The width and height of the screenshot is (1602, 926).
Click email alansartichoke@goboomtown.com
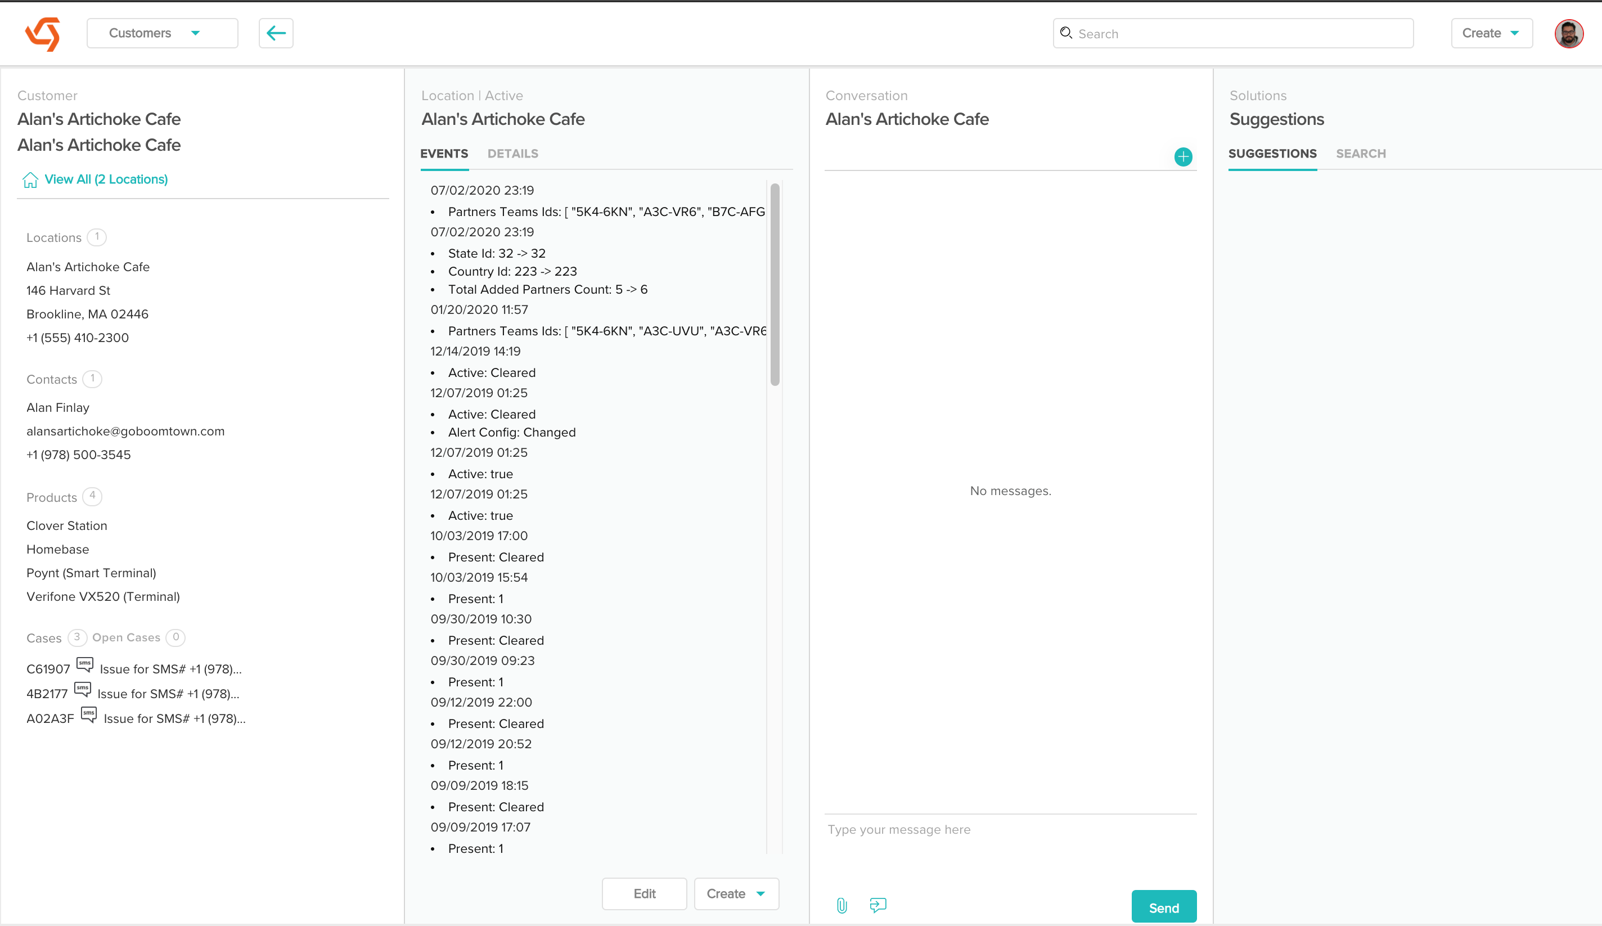click(125, 431)
